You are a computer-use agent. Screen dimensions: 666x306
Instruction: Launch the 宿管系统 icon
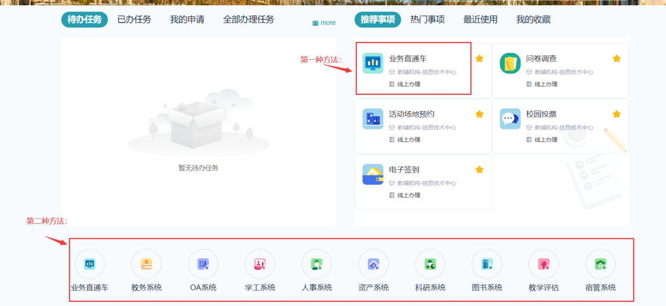[x=600, y=265]
